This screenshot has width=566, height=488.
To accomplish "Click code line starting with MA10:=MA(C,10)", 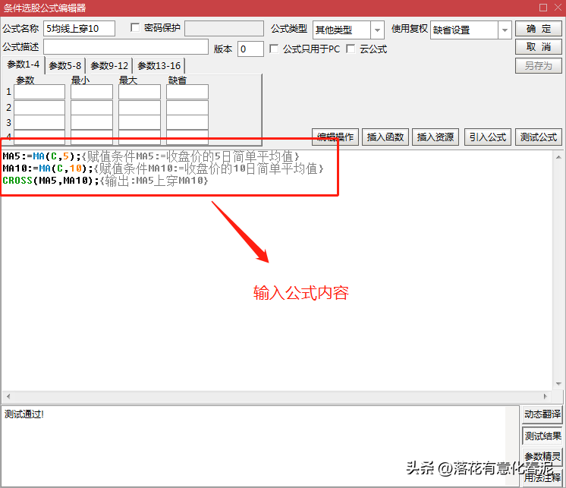I will tap(163, 168).
